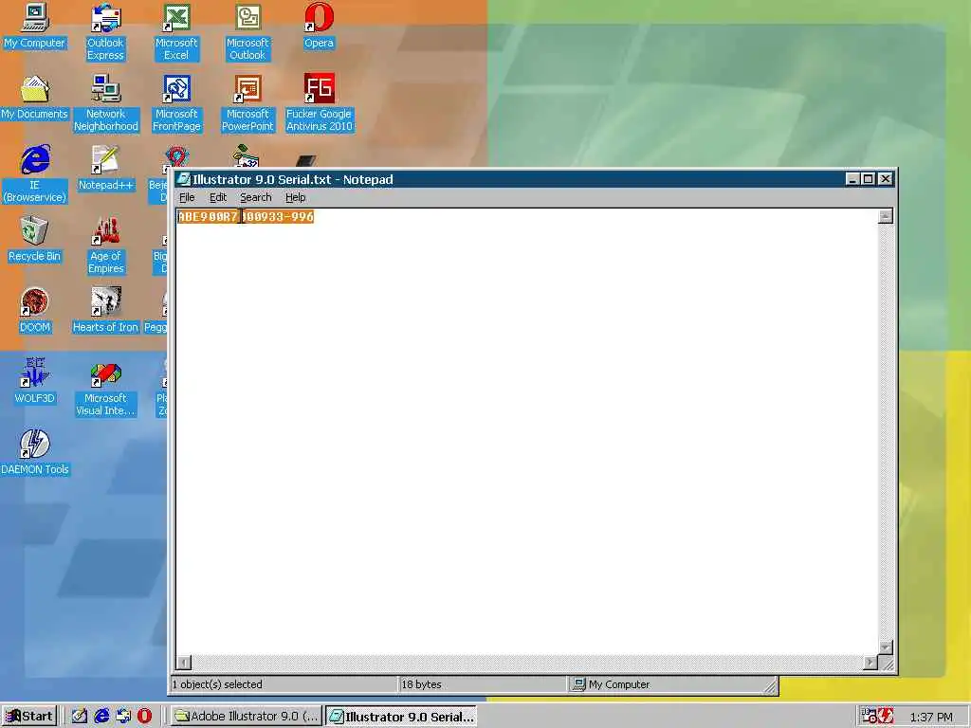Click the Outlook Express quick launch icon
The image size is (971, 728).
123,717
